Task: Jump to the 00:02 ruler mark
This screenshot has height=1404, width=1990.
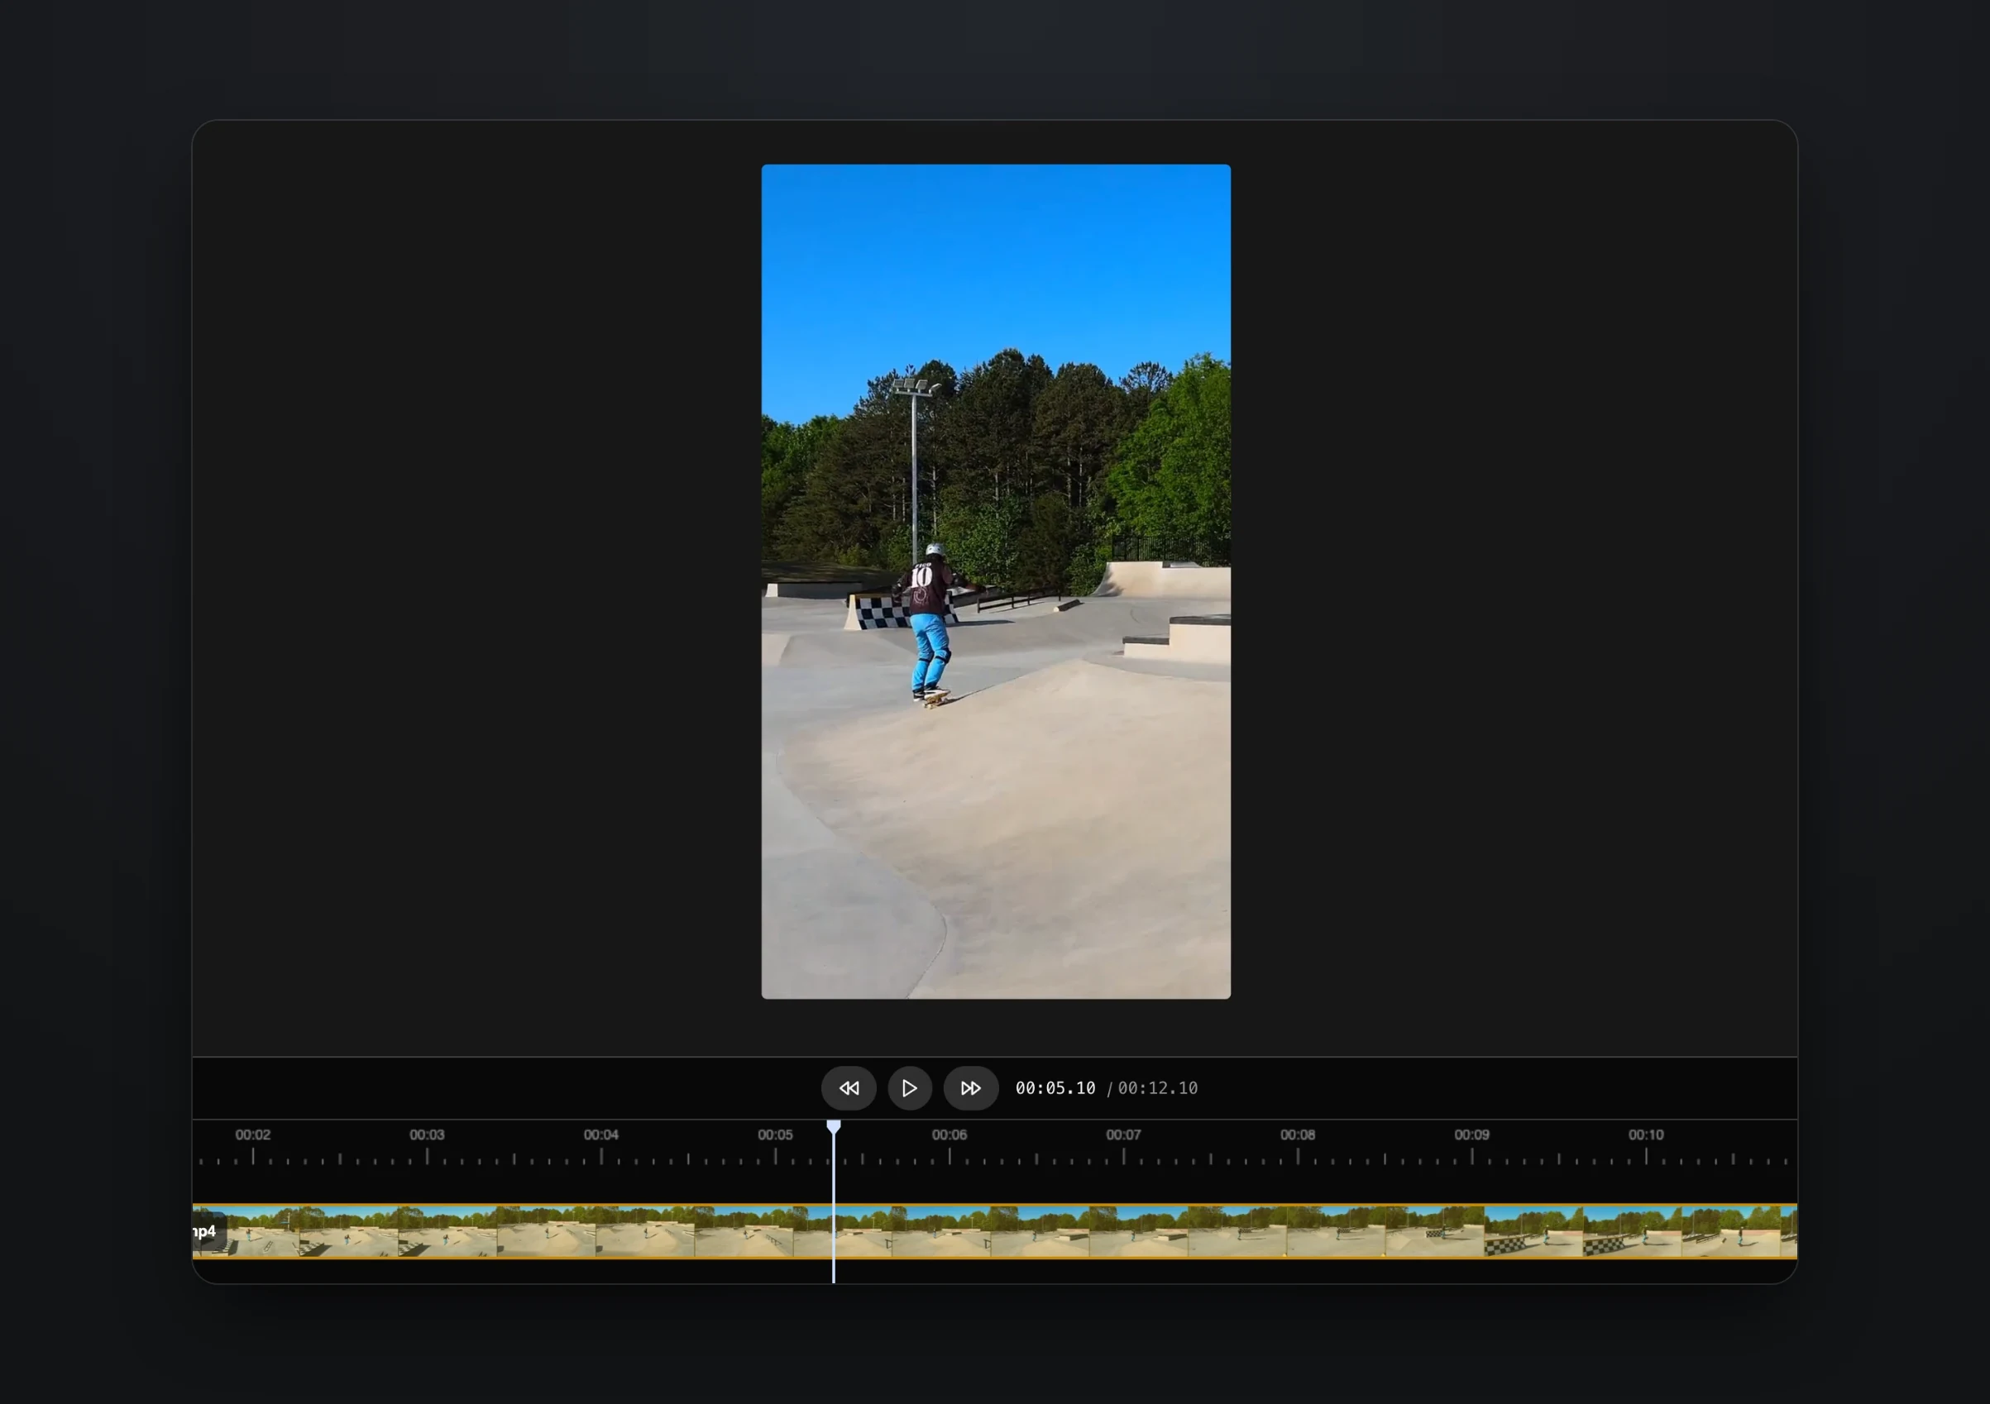Action: [253, 1134]
